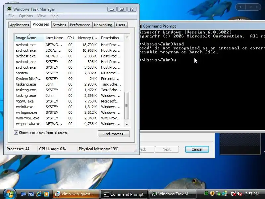The image size is (265, 199).
Task: Minimize the Windows Task Manager window
Action: 112,9
